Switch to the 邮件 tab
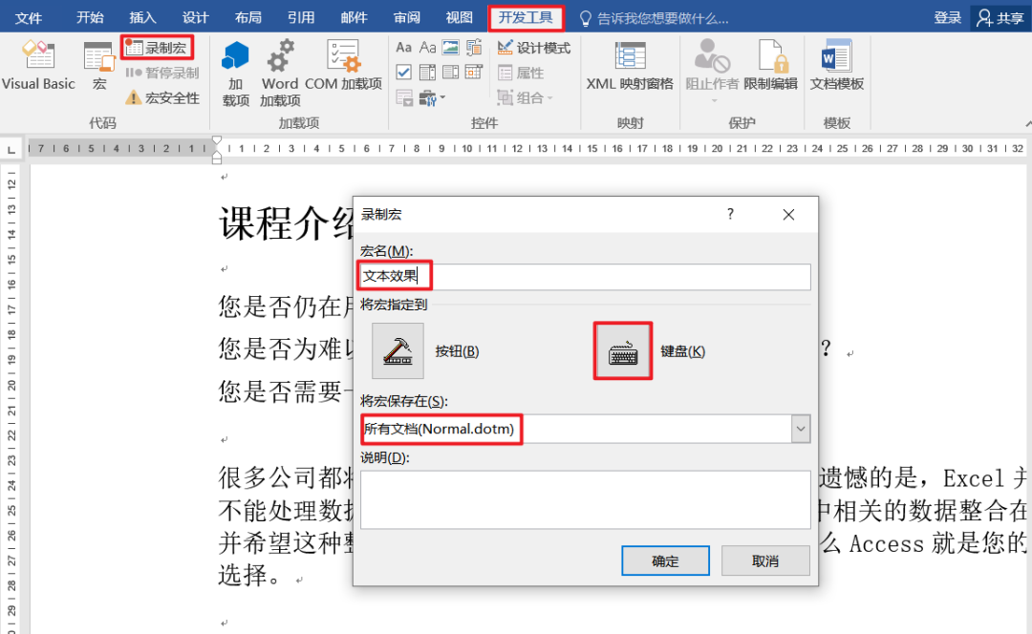 354,18
